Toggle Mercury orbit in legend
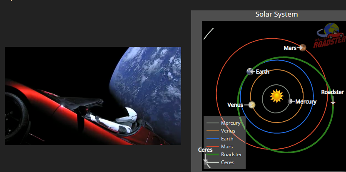 click(x=223, y=123)
